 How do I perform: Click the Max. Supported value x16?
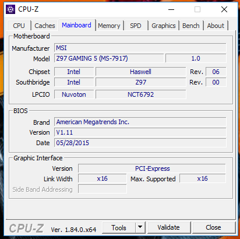click(203, 178)
